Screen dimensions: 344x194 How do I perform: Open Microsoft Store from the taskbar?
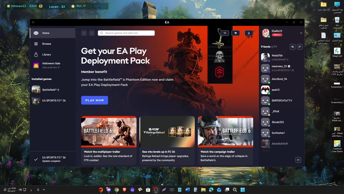(148, 190)
